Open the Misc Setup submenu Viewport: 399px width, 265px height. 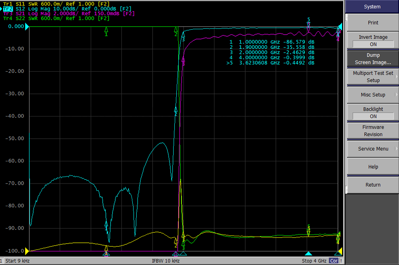coord(373,95)
